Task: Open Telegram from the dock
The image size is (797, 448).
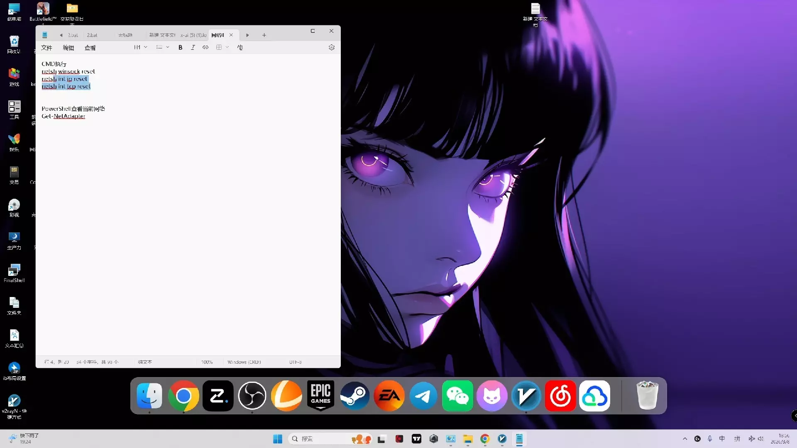Action: pyautogui.click(x=423, y=396)
